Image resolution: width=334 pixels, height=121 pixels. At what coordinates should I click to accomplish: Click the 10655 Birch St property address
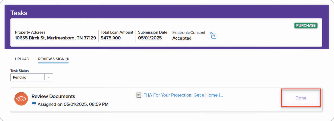[x=55, y=38]
